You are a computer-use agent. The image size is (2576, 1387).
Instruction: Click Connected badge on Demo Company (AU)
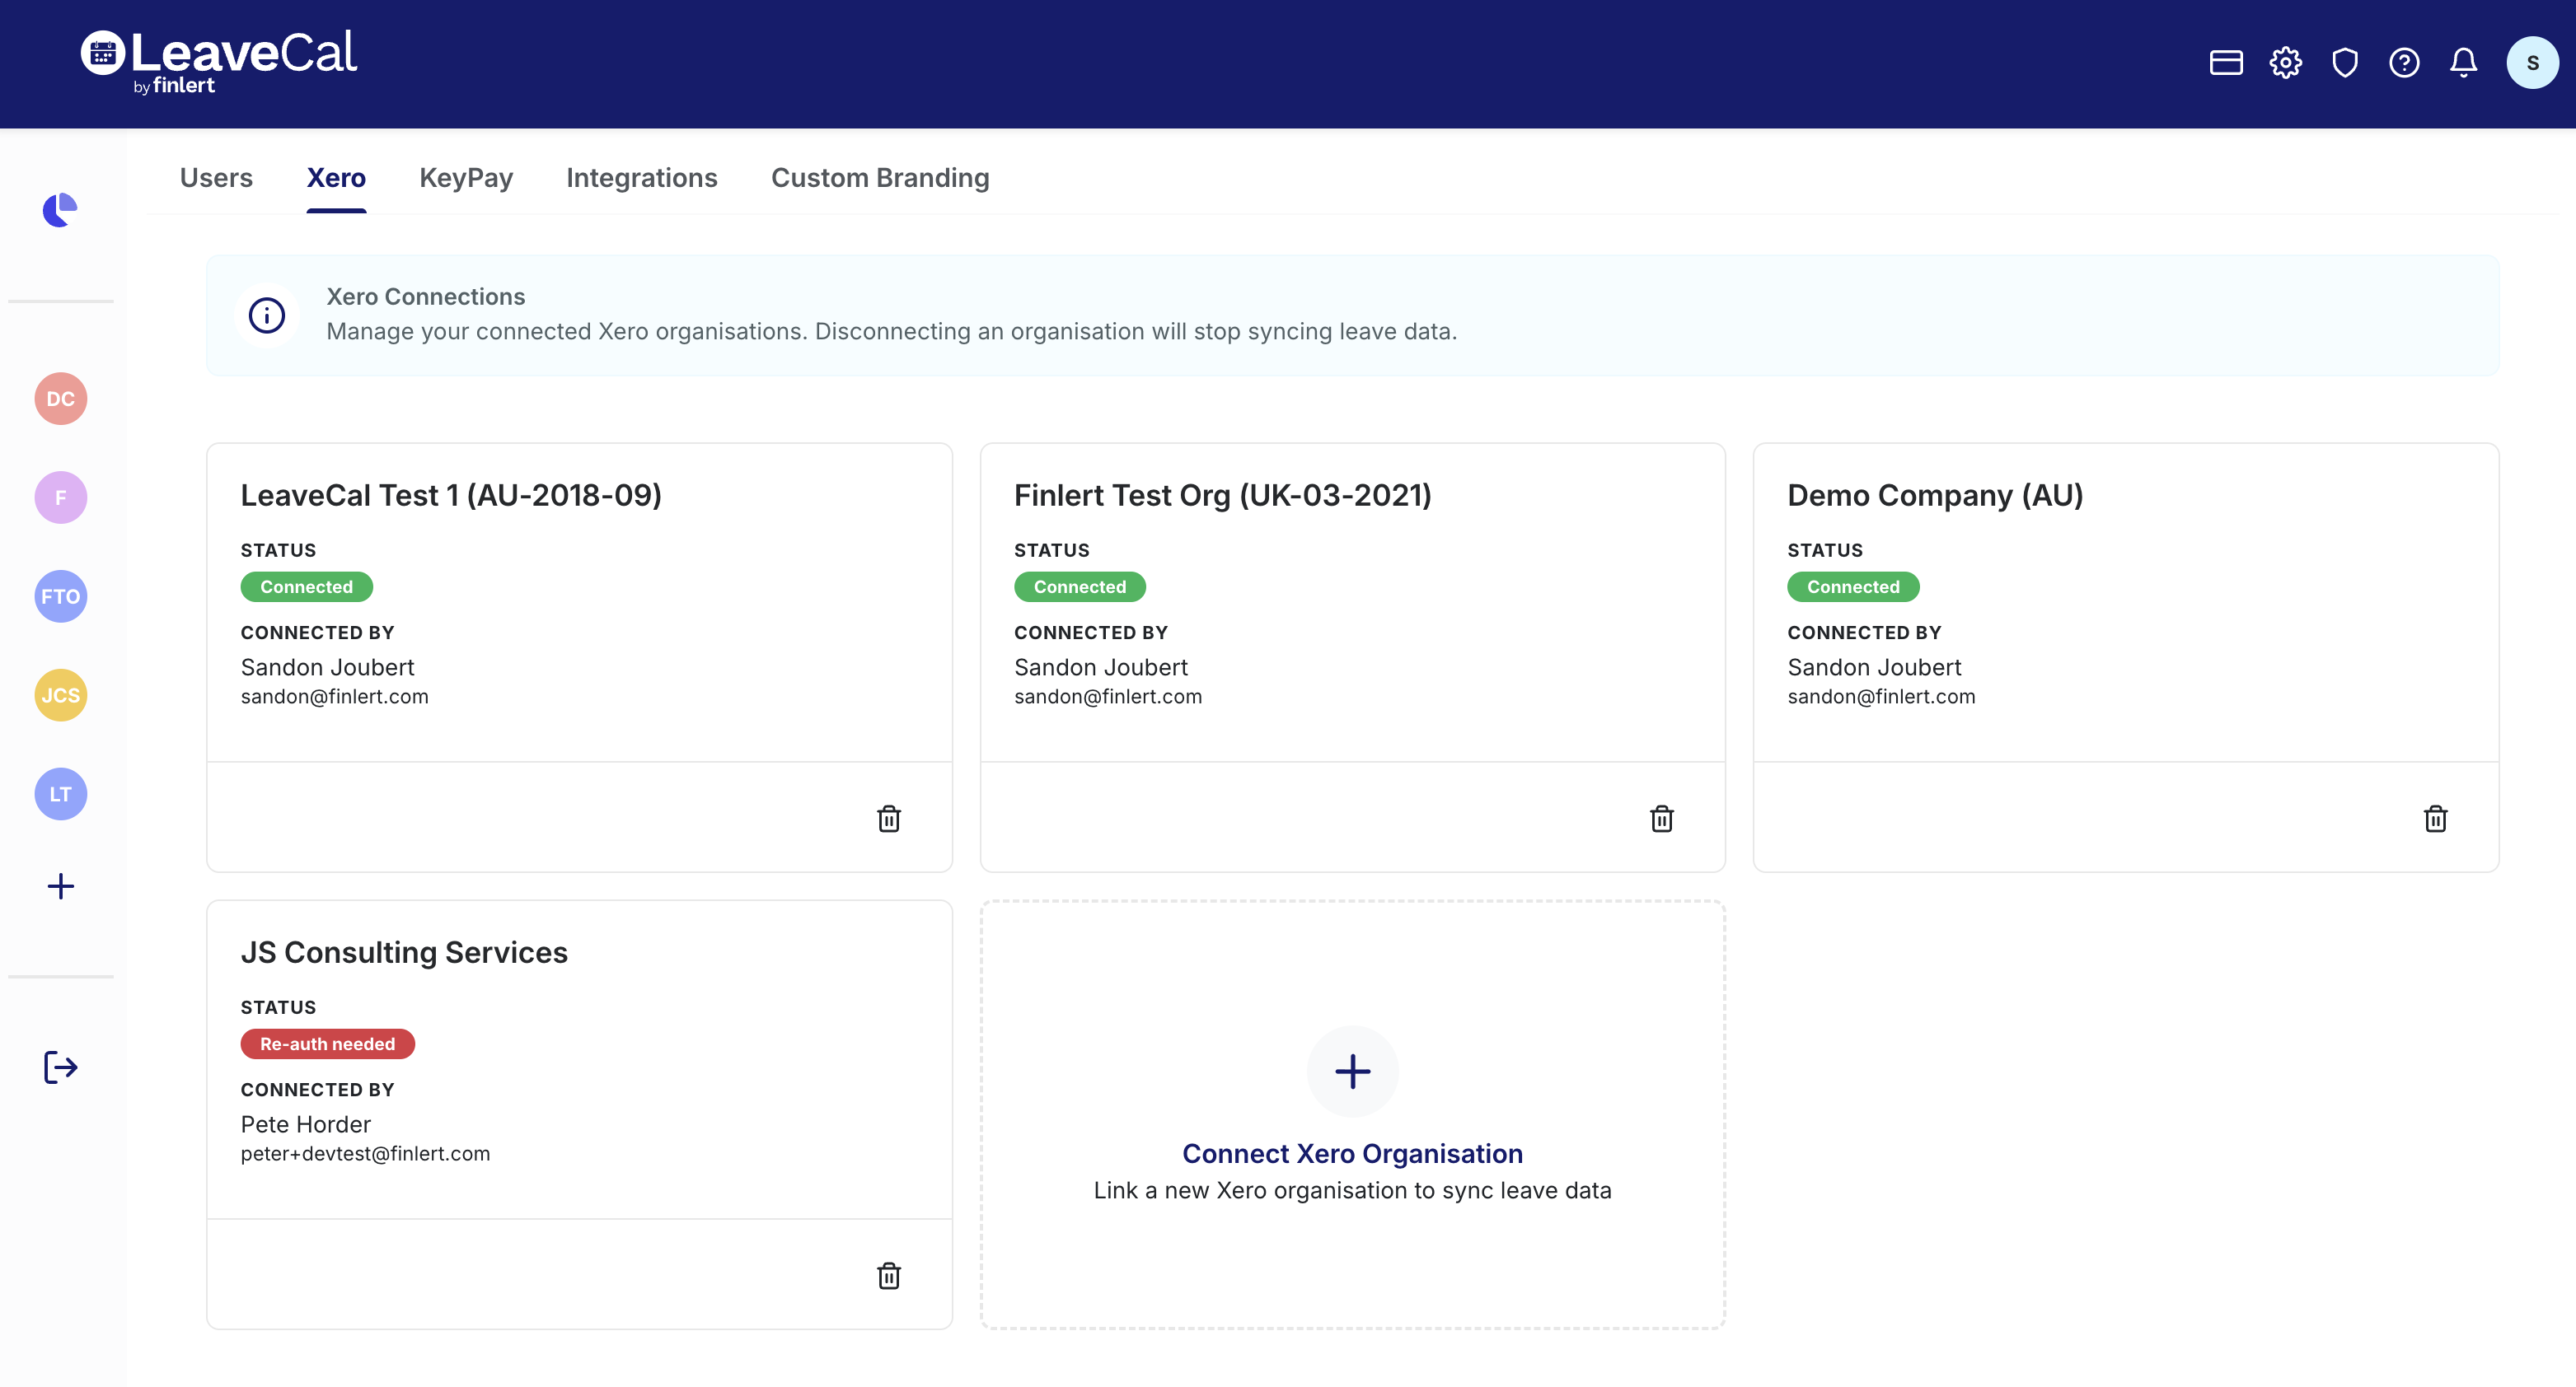pos(1853,587)
